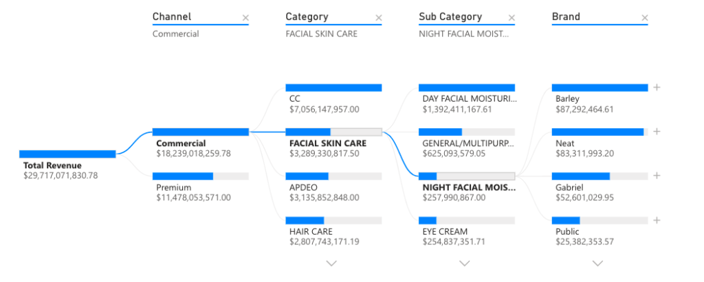Click the Sub Category column header
704x282 pixels.
(x=450, y=16)
